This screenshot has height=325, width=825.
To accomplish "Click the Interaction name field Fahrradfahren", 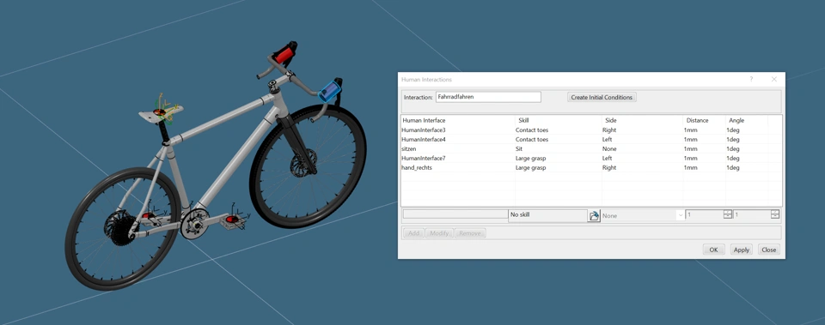I will pos(488,97).
